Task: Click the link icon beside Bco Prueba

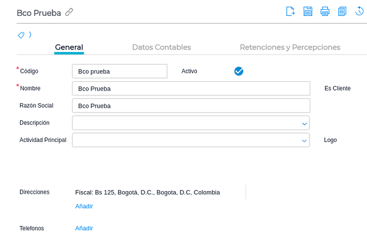Action: [x=69, y=12]
